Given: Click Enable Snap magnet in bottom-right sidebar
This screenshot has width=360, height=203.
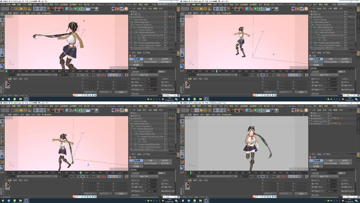Looking at the screenshot, I should (182, 162).
